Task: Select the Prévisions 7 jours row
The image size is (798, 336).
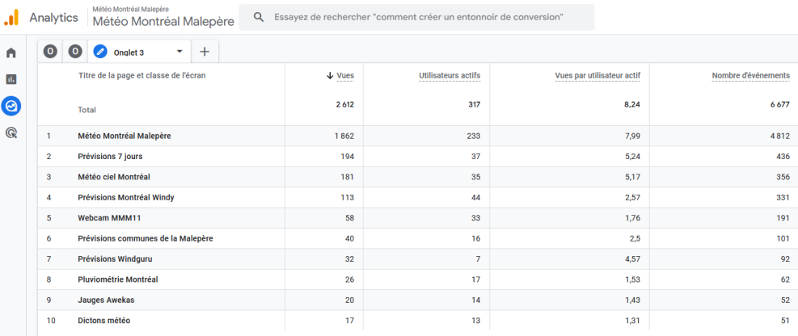Action: pyautogui.click(x=110, y=157)
